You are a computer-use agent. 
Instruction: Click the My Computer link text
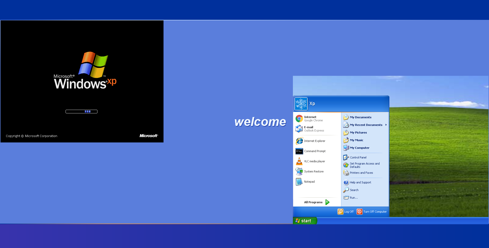click(360, 148)
